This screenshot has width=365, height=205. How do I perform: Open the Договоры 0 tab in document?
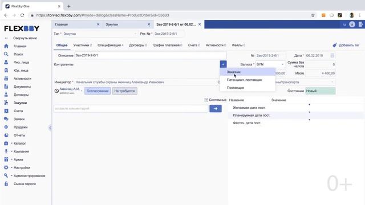coord(138,45)
